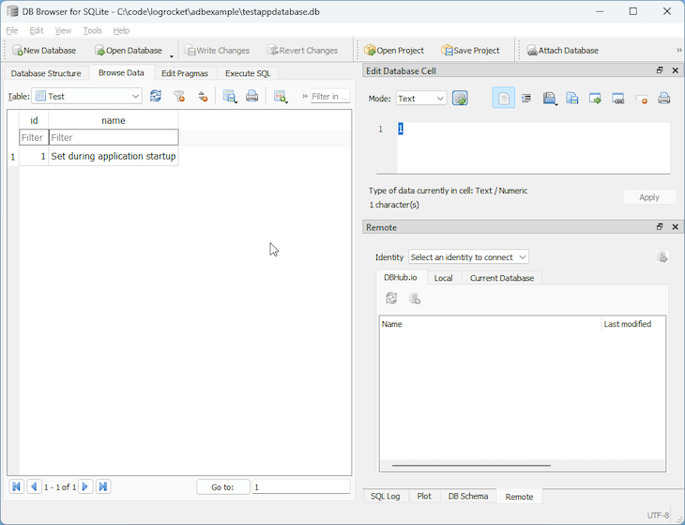Switch to the Execute SQL tab
Screen dimensions: 685x525
click(x=248, y=73)
